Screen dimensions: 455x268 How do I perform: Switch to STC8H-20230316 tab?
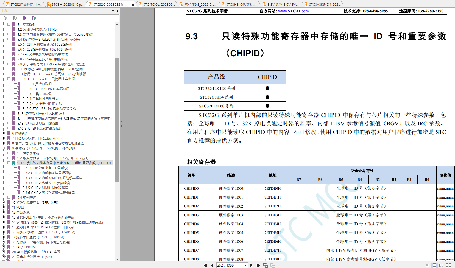coord(66,4)
